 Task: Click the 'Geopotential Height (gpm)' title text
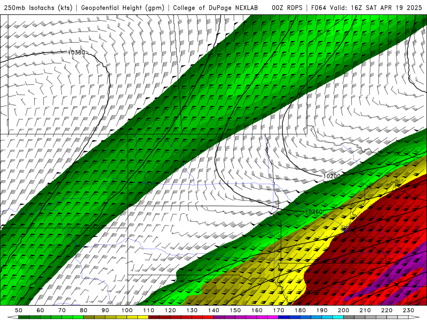(x=123, y=7)
